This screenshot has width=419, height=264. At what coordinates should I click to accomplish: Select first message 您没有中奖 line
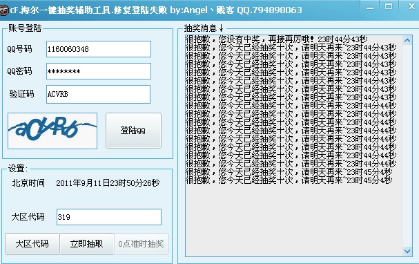276,39
